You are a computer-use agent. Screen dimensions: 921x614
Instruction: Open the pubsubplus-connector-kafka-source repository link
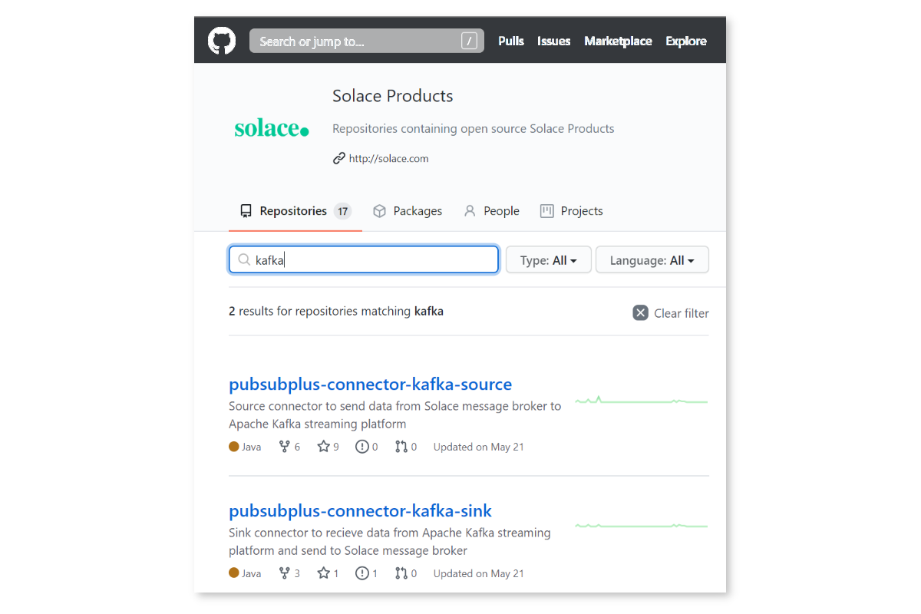click(x=370, y=384)
